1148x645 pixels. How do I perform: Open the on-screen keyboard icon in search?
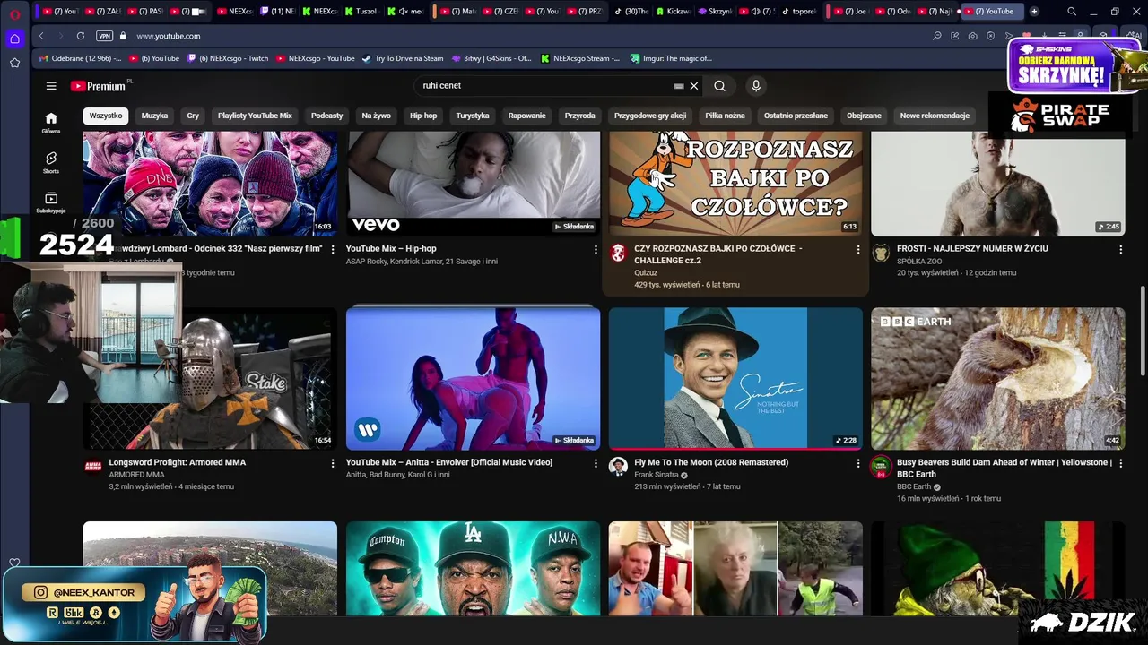[679, 86]
